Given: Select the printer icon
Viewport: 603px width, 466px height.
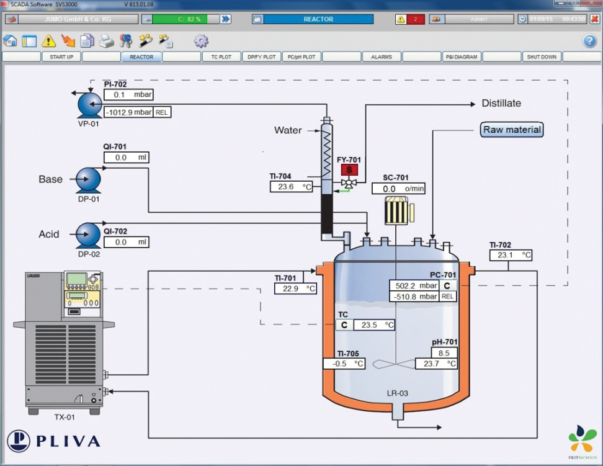Looking at the screenshot, I should tap(106, 40).
